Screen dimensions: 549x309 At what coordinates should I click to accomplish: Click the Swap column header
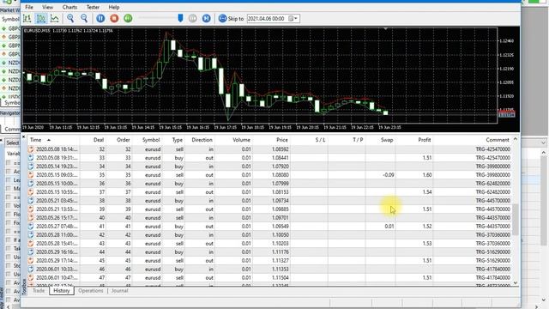(381, 140)
